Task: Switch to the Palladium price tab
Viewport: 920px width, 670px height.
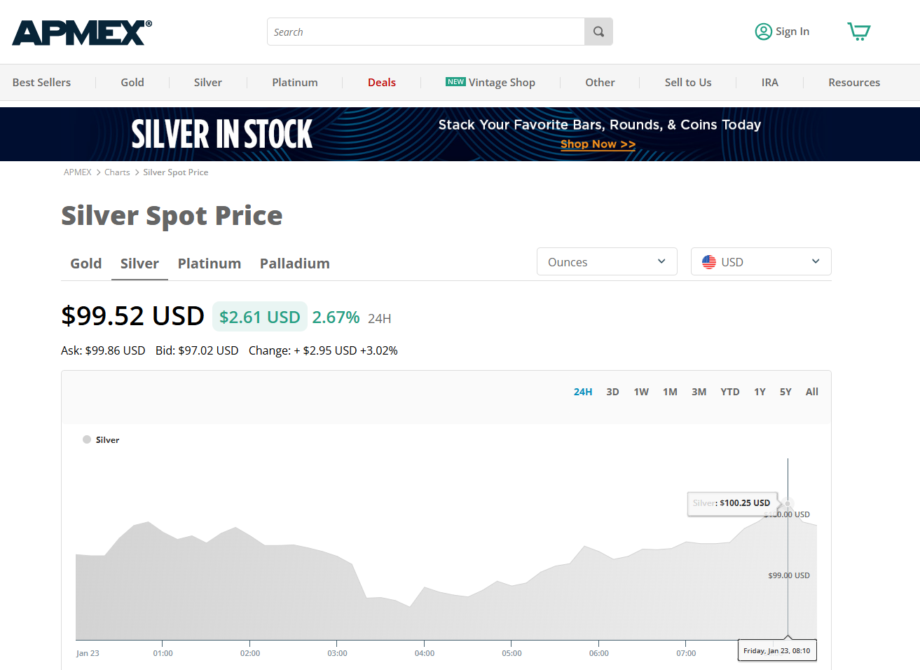Action: click(294, 264)
